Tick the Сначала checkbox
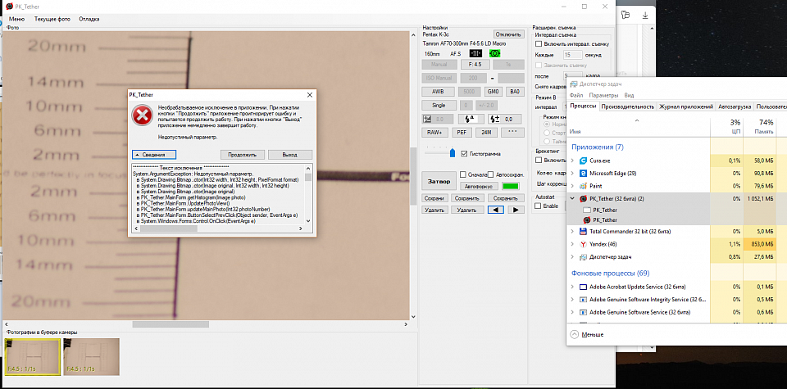 point(463,174)
